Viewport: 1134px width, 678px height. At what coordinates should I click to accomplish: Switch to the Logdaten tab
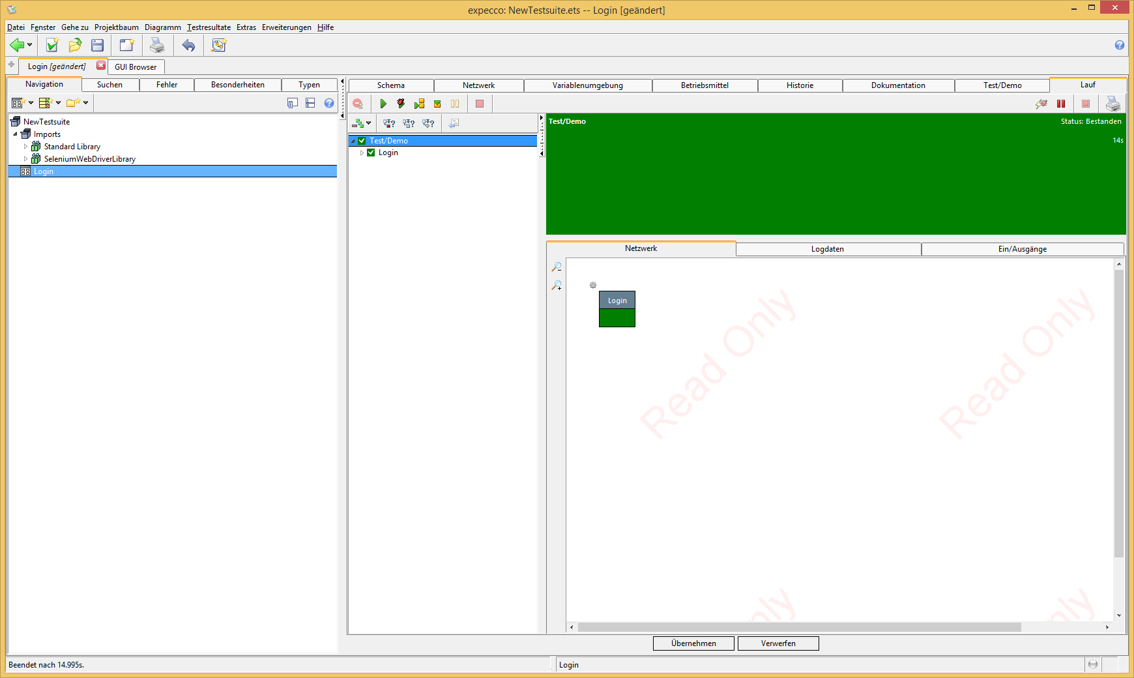828,249
